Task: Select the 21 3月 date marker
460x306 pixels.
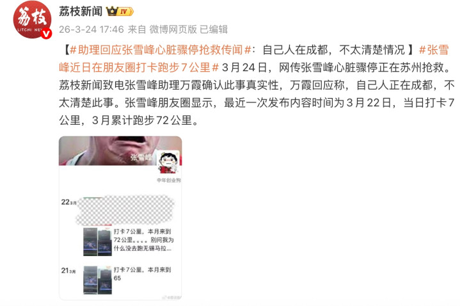Action: point(68,270)
